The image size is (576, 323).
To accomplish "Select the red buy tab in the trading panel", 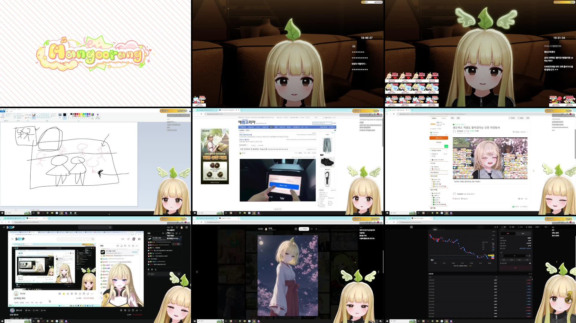I will pyautogui.click(x=508, y=233).
